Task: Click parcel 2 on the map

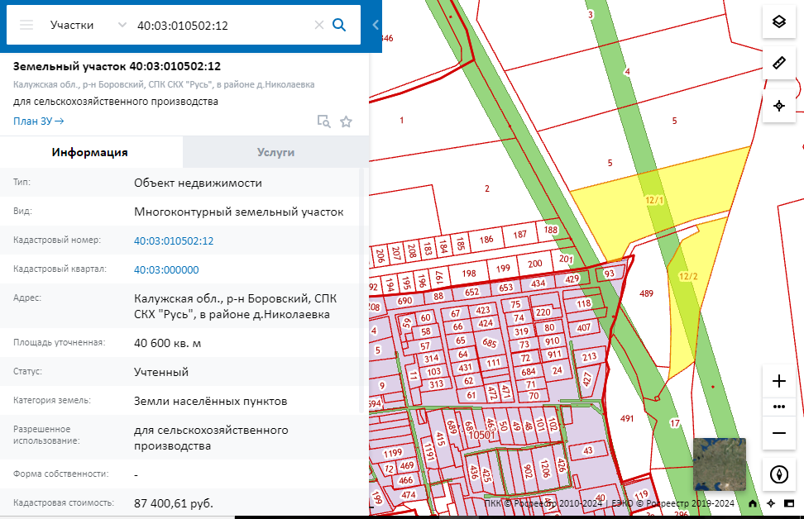Action: (x=487, y=188)
